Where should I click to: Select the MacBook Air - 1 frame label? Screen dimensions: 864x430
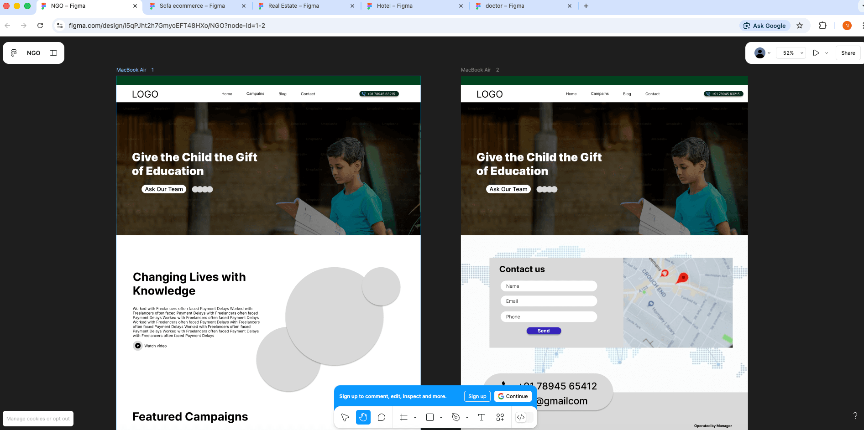click(x=135, y=70)
